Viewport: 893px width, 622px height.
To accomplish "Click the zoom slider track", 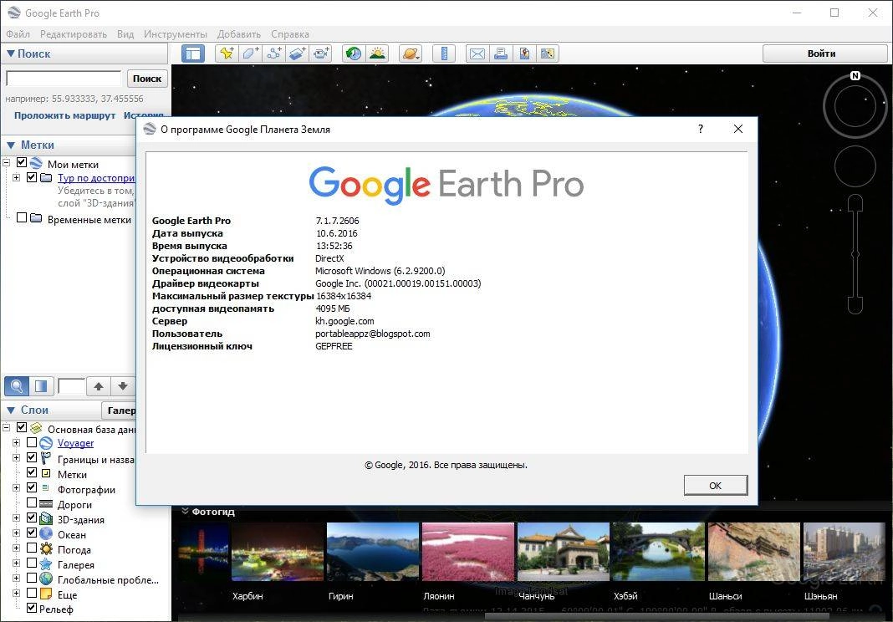I will (x=855, y=253).
